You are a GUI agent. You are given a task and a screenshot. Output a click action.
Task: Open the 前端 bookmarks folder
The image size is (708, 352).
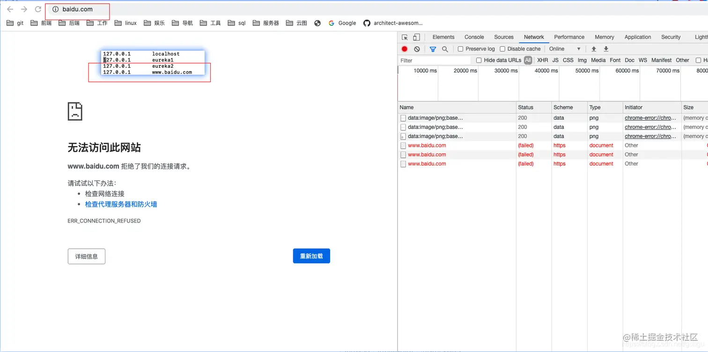(41, 23)
